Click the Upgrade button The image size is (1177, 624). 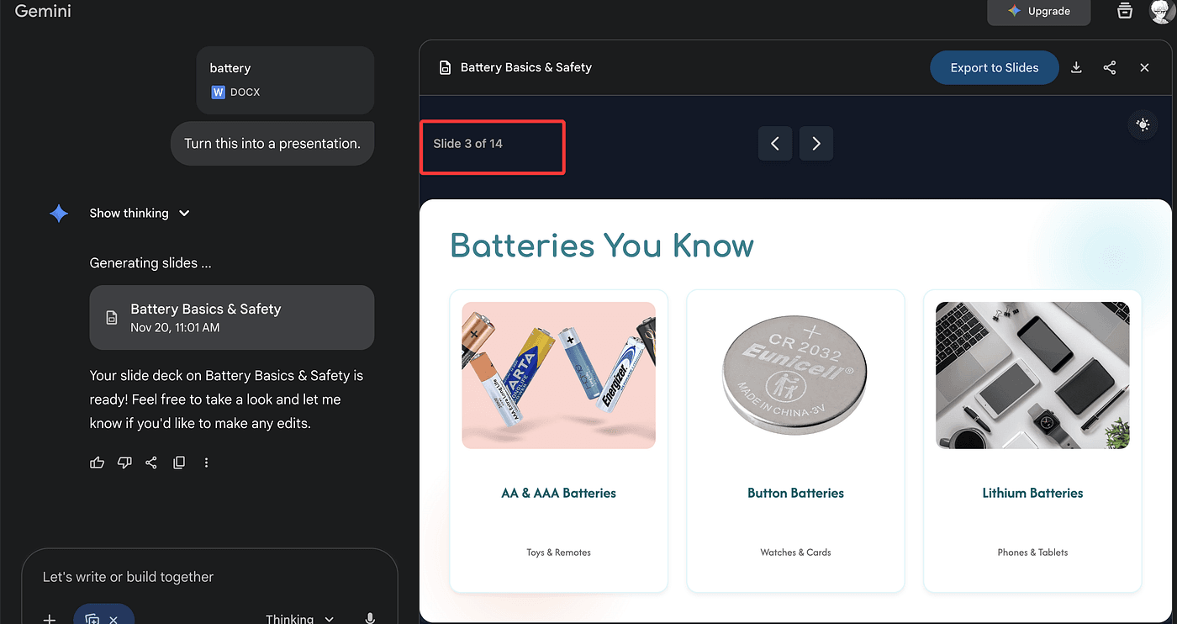point(1038,12)
